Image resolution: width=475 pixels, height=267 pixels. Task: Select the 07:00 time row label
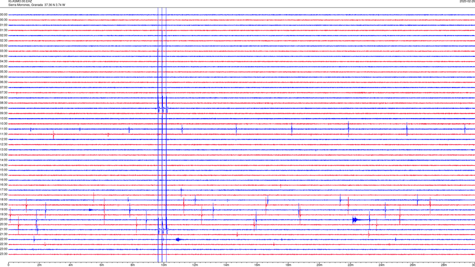(3, 87)
